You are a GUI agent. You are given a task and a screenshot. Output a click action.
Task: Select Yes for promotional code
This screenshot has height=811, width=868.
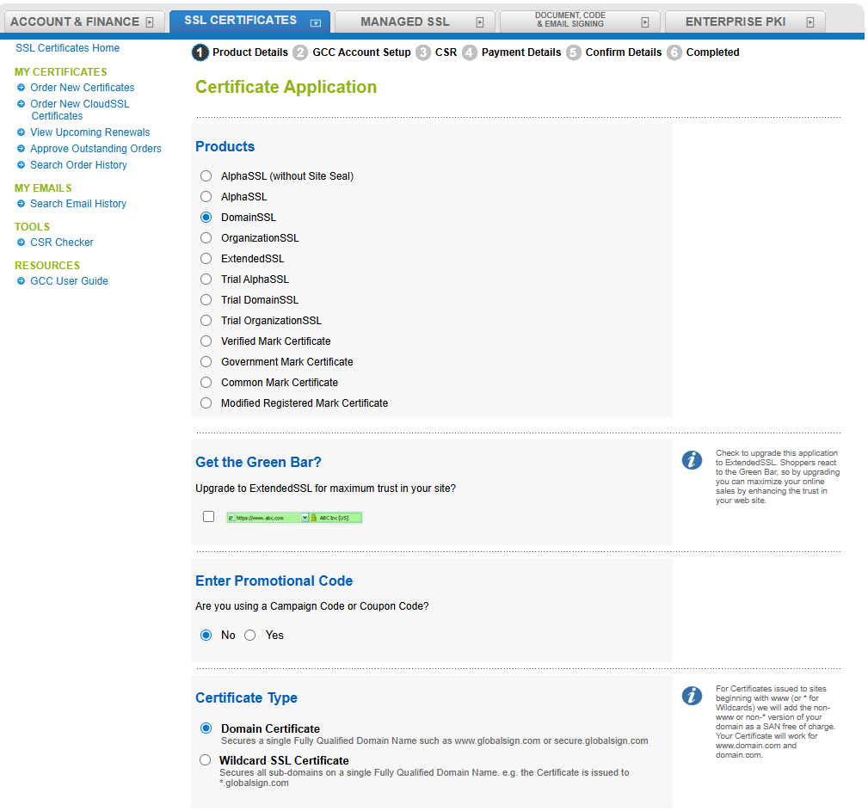pyautogui.click(x=249, y=635)
